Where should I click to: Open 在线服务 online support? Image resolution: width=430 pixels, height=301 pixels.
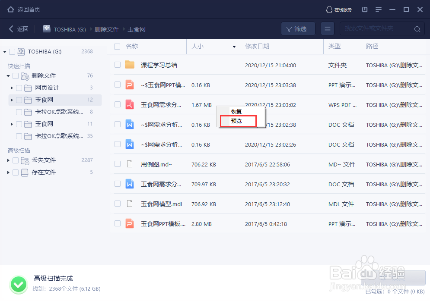pyautogui.click(x=339, y=9)
